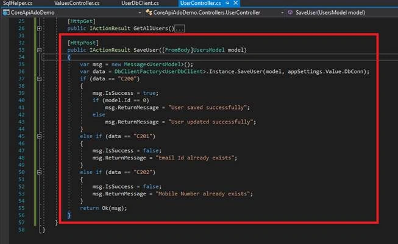
Task: Click the [HttpGet] attribute text
Action: [x=82, y=21]
